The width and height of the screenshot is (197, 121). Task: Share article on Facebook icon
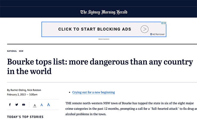coord(10,105)
